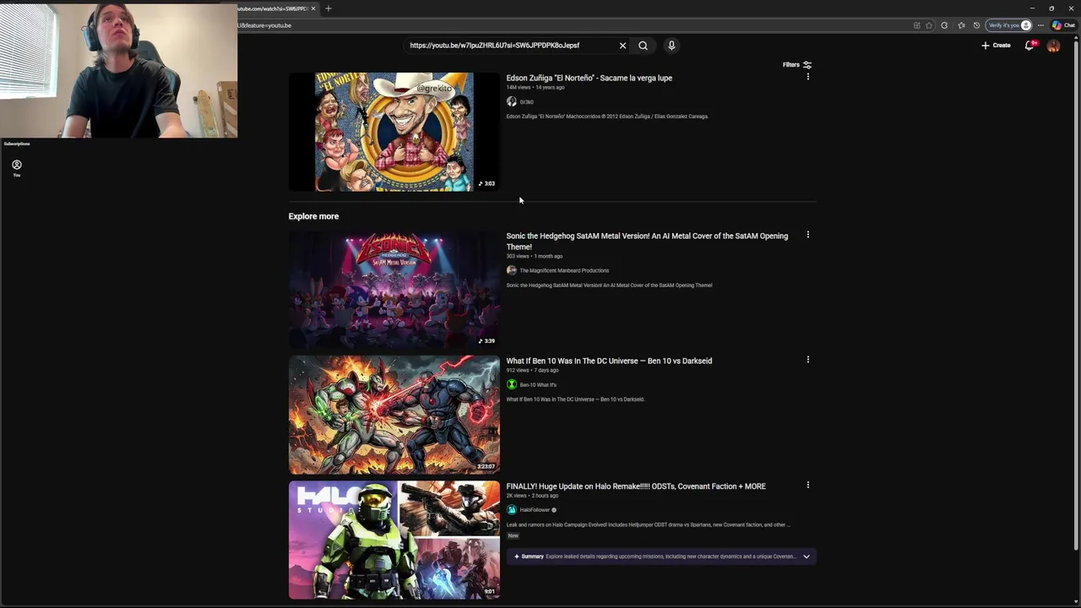Visit The Magnificent Manbeard Productions channel
The width and height of the screenshot is (1081, 608).
tap(564, 270)
